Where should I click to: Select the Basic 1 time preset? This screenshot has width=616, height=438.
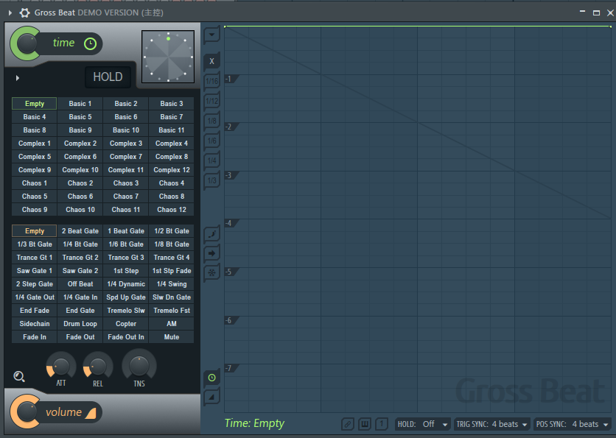pyautogui.click(x=80, y=103)
